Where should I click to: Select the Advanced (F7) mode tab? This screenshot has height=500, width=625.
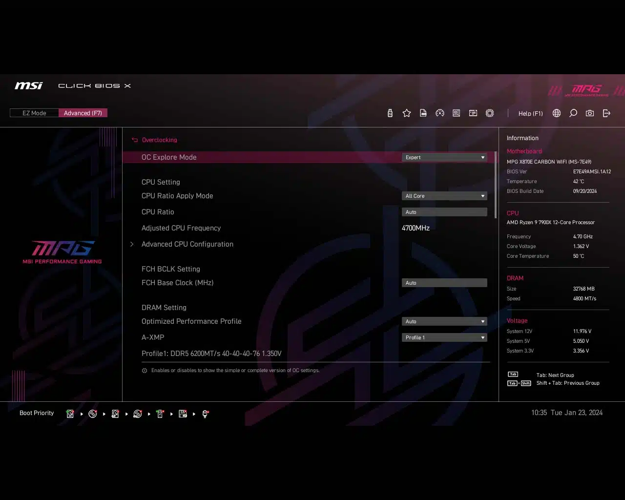click(83, 113)
